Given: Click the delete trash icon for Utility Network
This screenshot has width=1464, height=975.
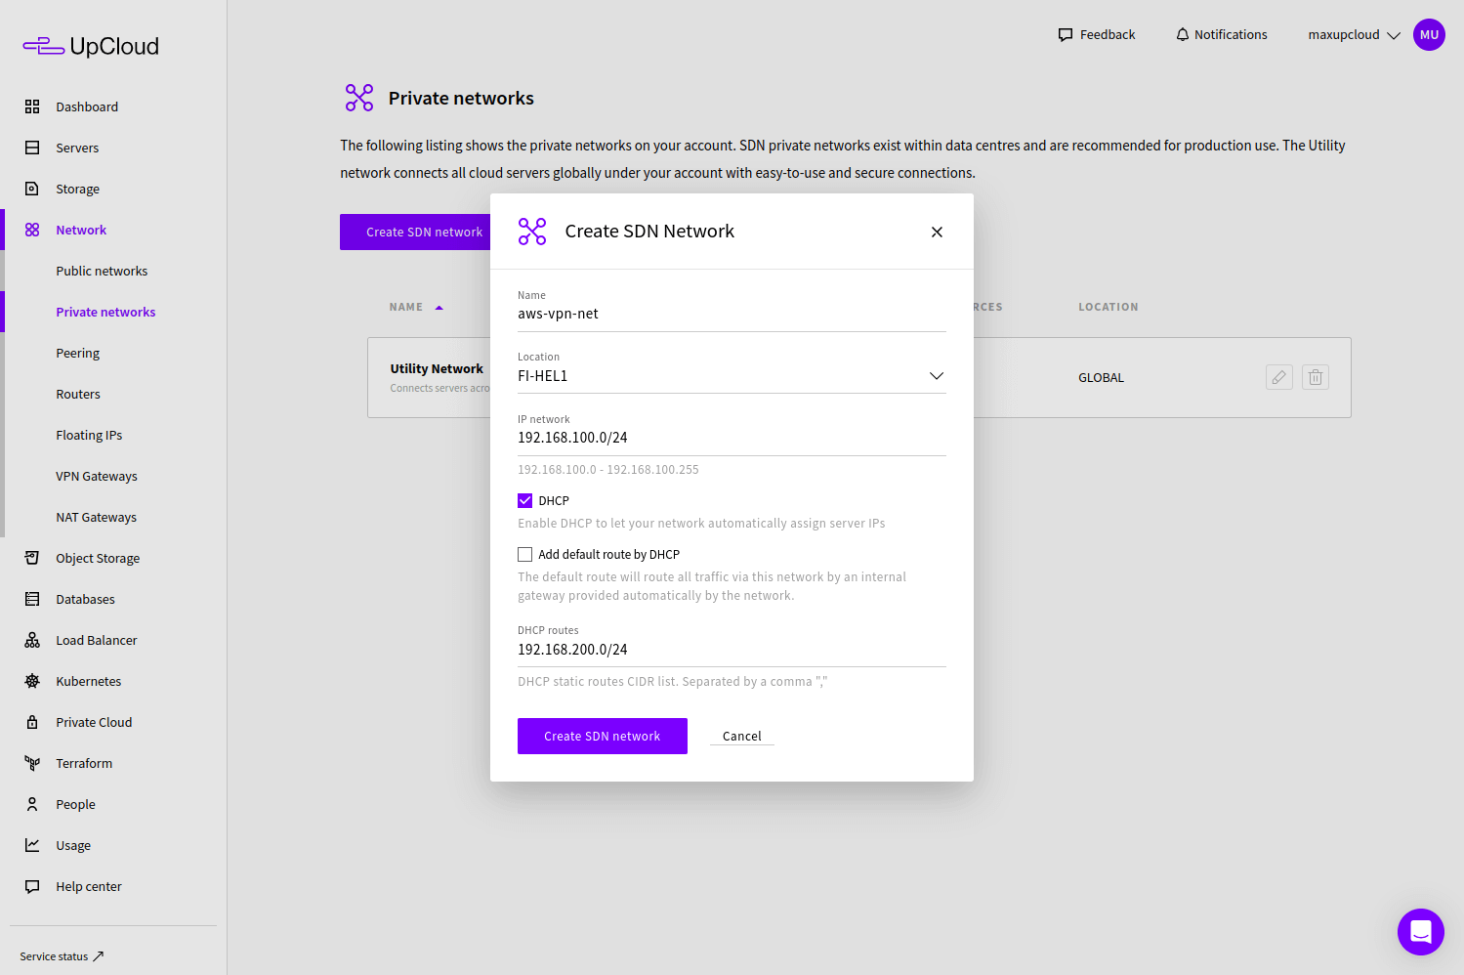Looking at the screenshot, I should 1316,377.
